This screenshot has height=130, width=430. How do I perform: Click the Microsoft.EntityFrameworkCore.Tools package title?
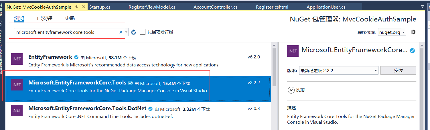[x=77, y=83]
